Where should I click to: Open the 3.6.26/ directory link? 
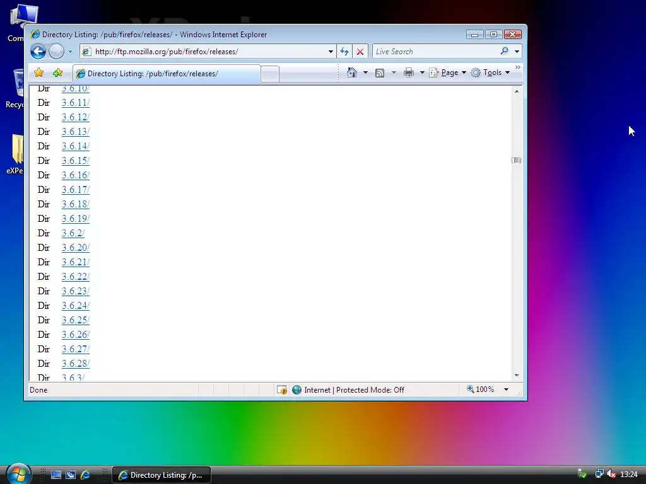pyautogui.click(x=76, y=335)
